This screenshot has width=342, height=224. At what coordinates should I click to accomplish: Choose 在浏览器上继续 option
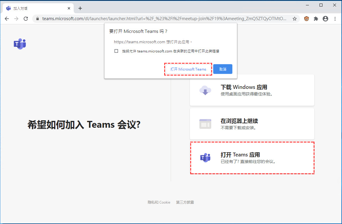click(x=252, y=124)
